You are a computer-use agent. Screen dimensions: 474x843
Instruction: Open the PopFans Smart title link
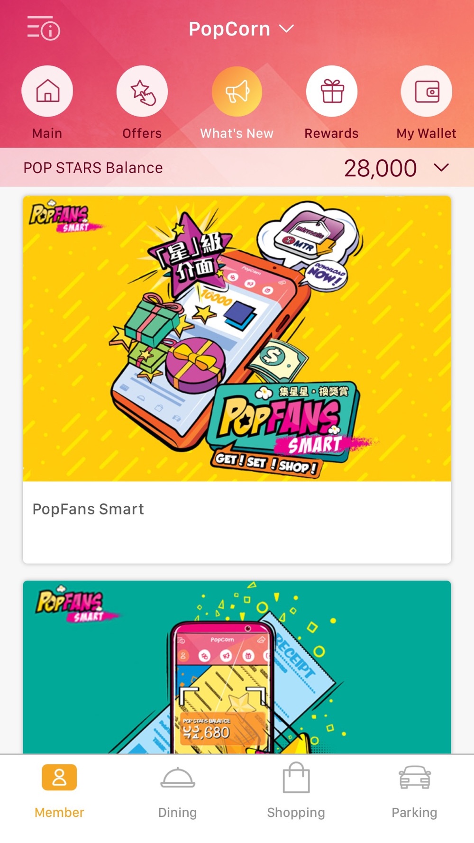click(88, 509)
